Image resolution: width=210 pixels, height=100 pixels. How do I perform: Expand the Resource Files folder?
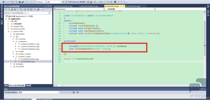tap(8, 29)
